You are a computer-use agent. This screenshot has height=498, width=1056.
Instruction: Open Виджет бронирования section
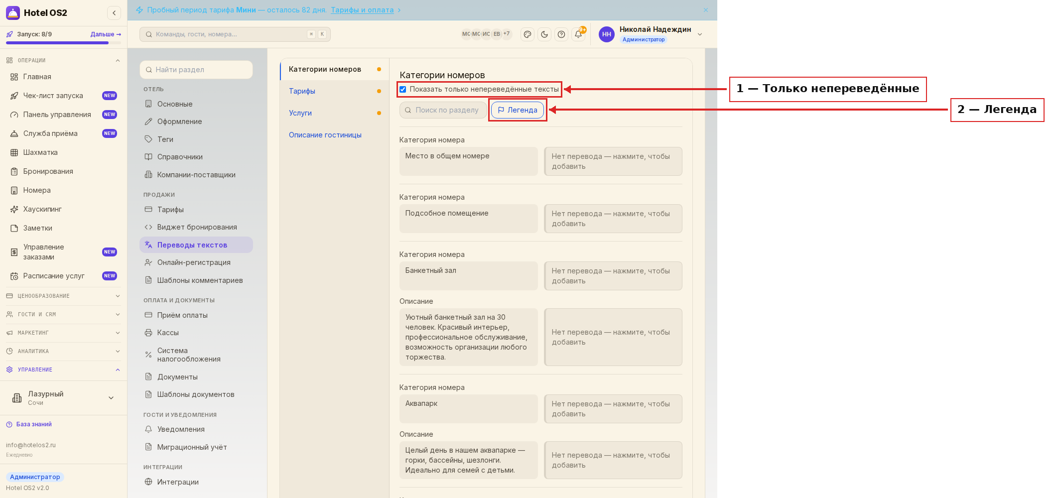[196, 227]
